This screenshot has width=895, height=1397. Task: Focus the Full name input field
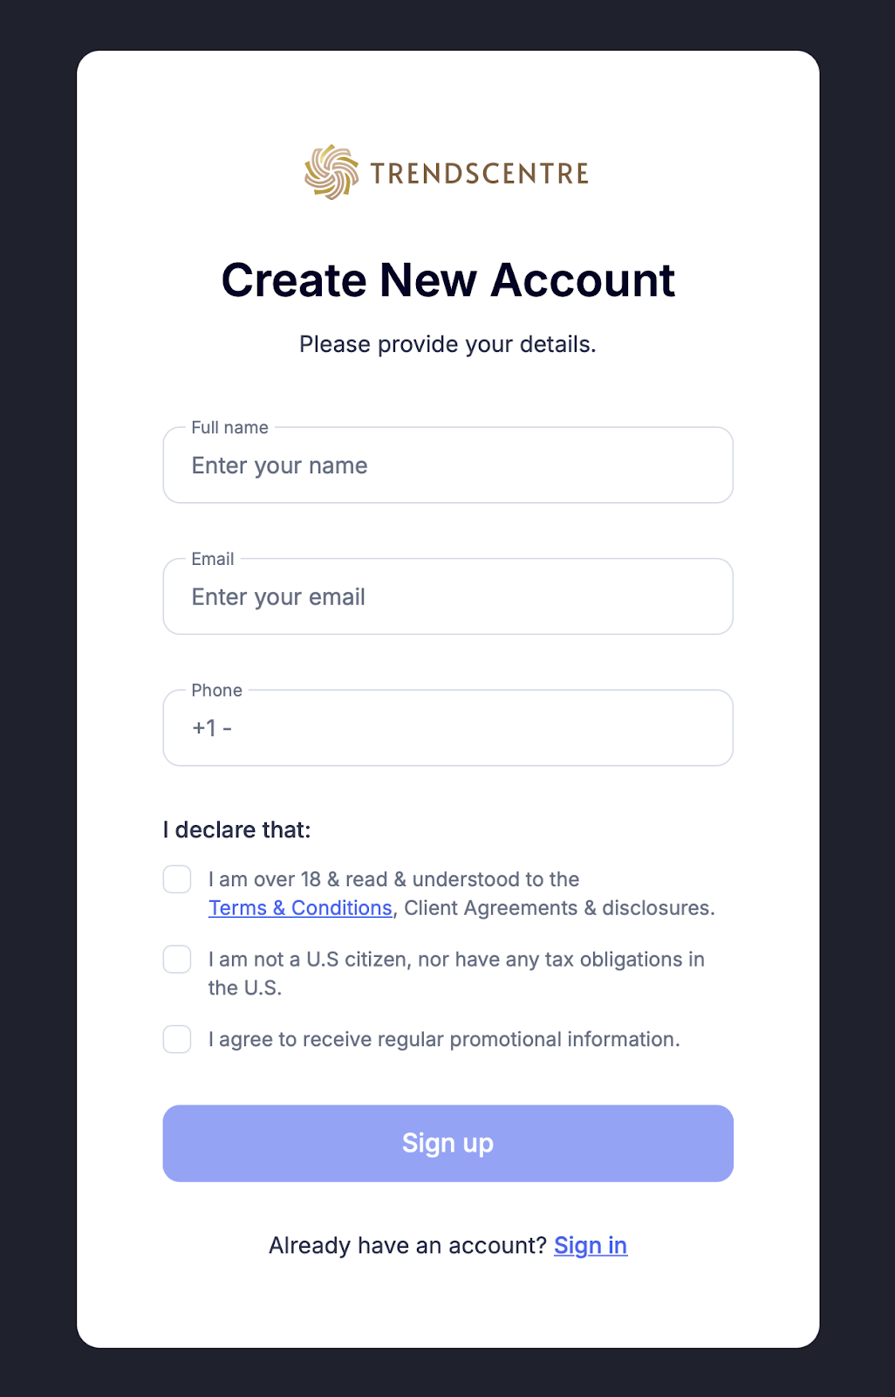coord(447,465)
